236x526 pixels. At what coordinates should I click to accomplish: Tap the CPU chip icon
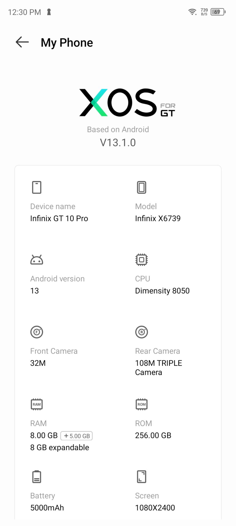[x=142, y=260]
